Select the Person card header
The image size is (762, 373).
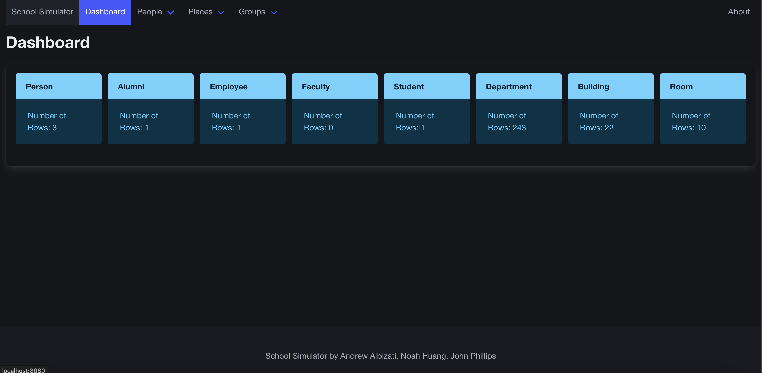point(58,87)
